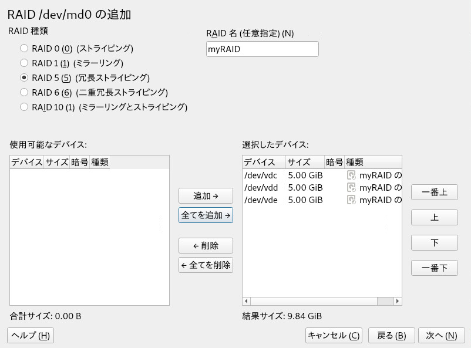Image resolution: width=471 pixels, height=348 pixels.
Task: Sort selected devices by サイズ column header
Action: (x=305, y=162)
